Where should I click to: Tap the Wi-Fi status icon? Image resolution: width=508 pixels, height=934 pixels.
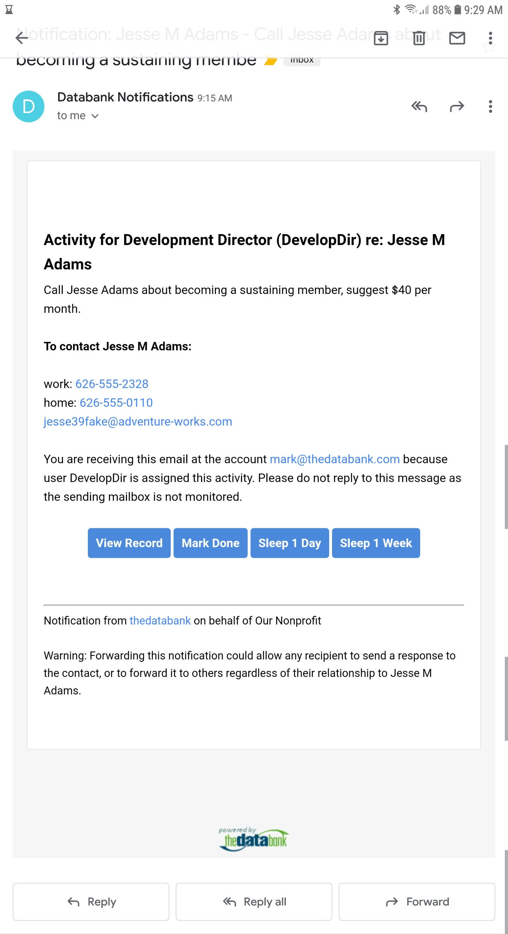411,9
